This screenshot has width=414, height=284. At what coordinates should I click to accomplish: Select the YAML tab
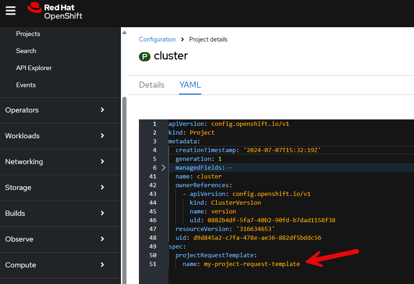[190, 85]
